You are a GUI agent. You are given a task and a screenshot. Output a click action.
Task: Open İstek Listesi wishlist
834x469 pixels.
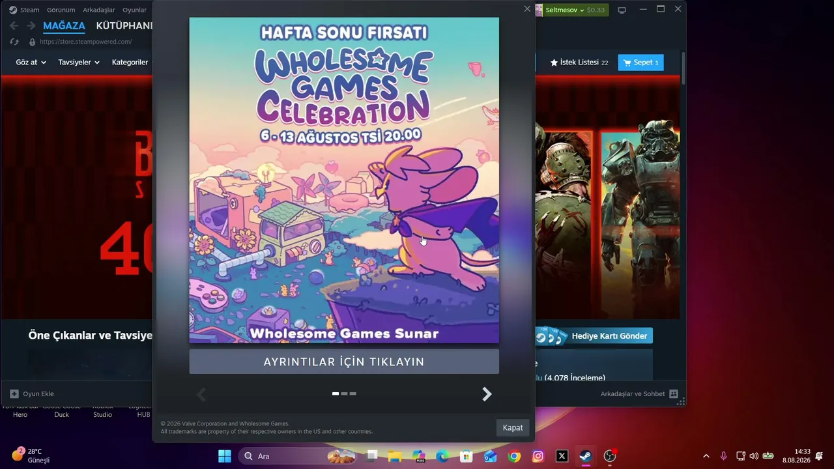coord(579,63)
